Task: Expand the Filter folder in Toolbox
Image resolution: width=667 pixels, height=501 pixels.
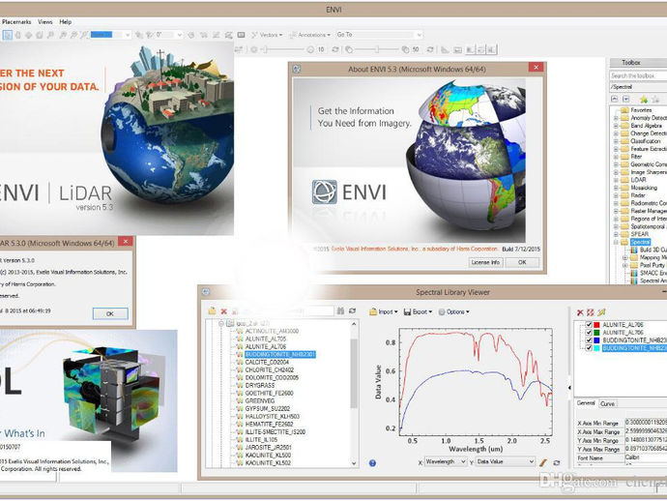Action: click(615, 157)
